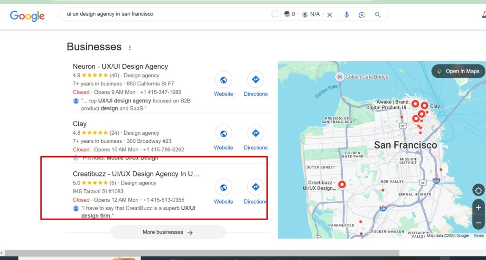Zoom out the map with minus button
The height and width of the screenshot is (260, 486).
pos(478,223)
